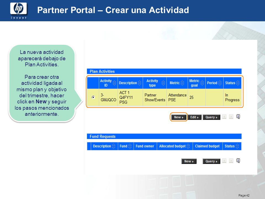Image resolution: width=265 pixels, height=199 pixels.
Task: Open the info icon for Plan Activities
Action: [x=238, y=117]
